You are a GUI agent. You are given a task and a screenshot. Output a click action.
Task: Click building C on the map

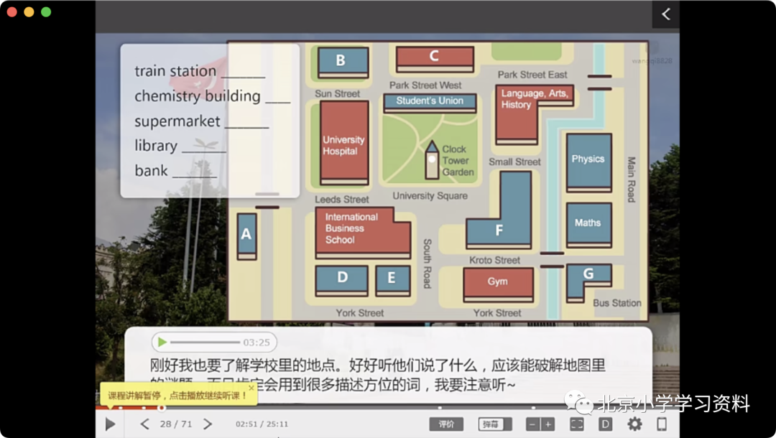pos(435,59)
